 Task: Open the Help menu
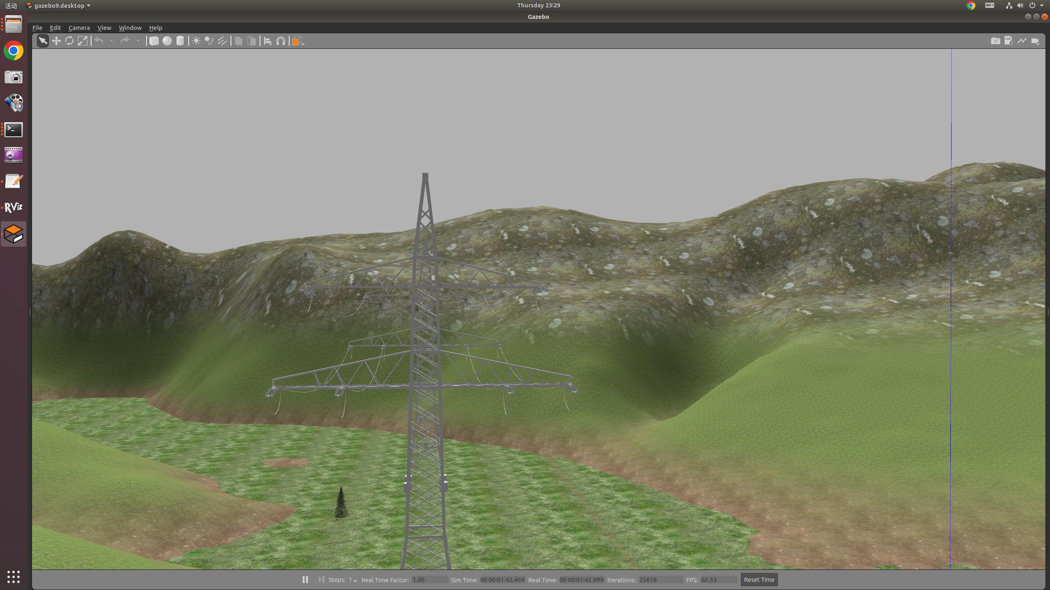click(155, 28)
